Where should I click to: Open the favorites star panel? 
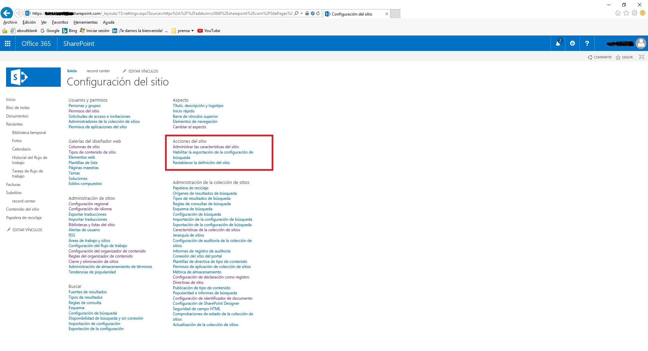pos(626,13)
